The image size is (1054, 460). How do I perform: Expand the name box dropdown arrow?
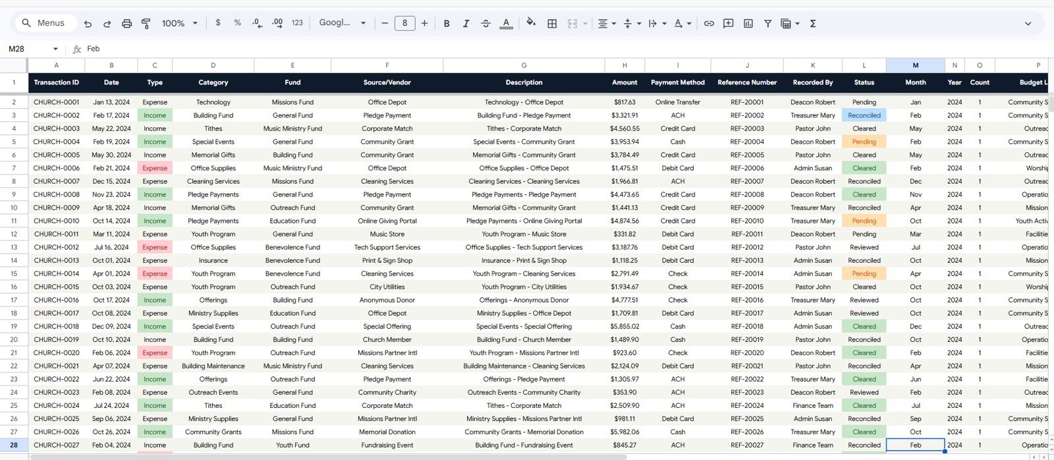point(55,49)
